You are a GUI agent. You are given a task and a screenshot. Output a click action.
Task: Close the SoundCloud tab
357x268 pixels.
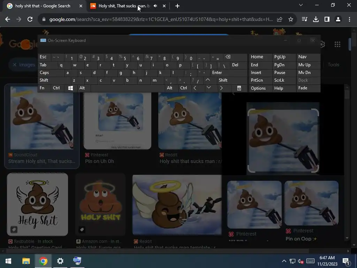point(164,6)
